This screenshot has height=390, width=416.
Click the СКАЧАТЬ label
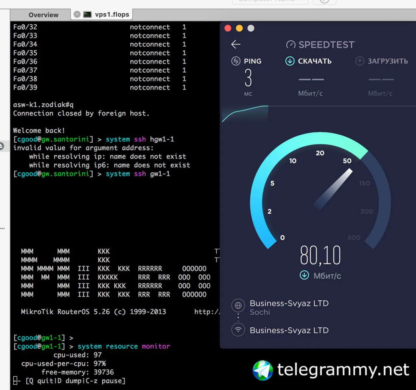[x=315, y=61]
